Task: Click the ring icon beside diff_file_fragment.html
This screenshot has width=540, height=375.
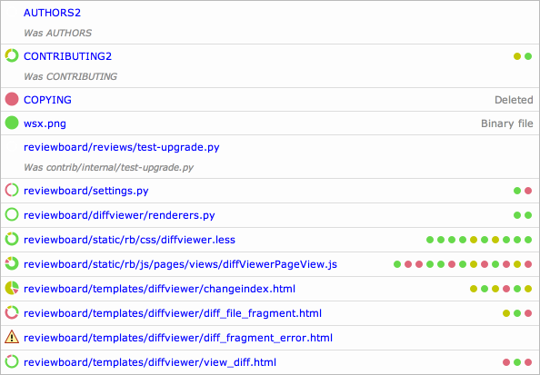Action: [x=12, y=313]
